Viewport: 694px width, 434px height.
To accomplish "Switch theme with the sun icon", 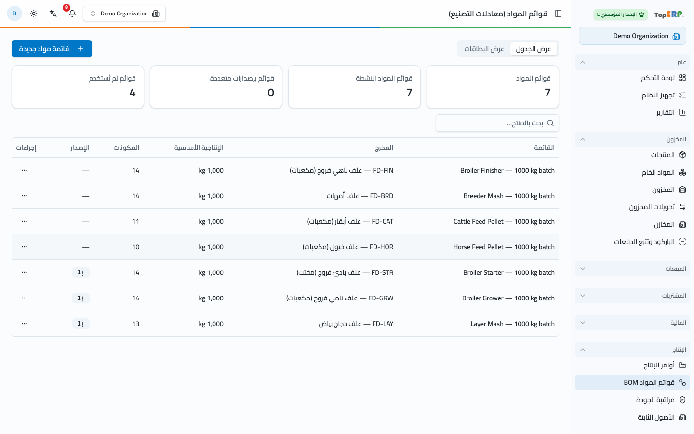I will 34,14.
